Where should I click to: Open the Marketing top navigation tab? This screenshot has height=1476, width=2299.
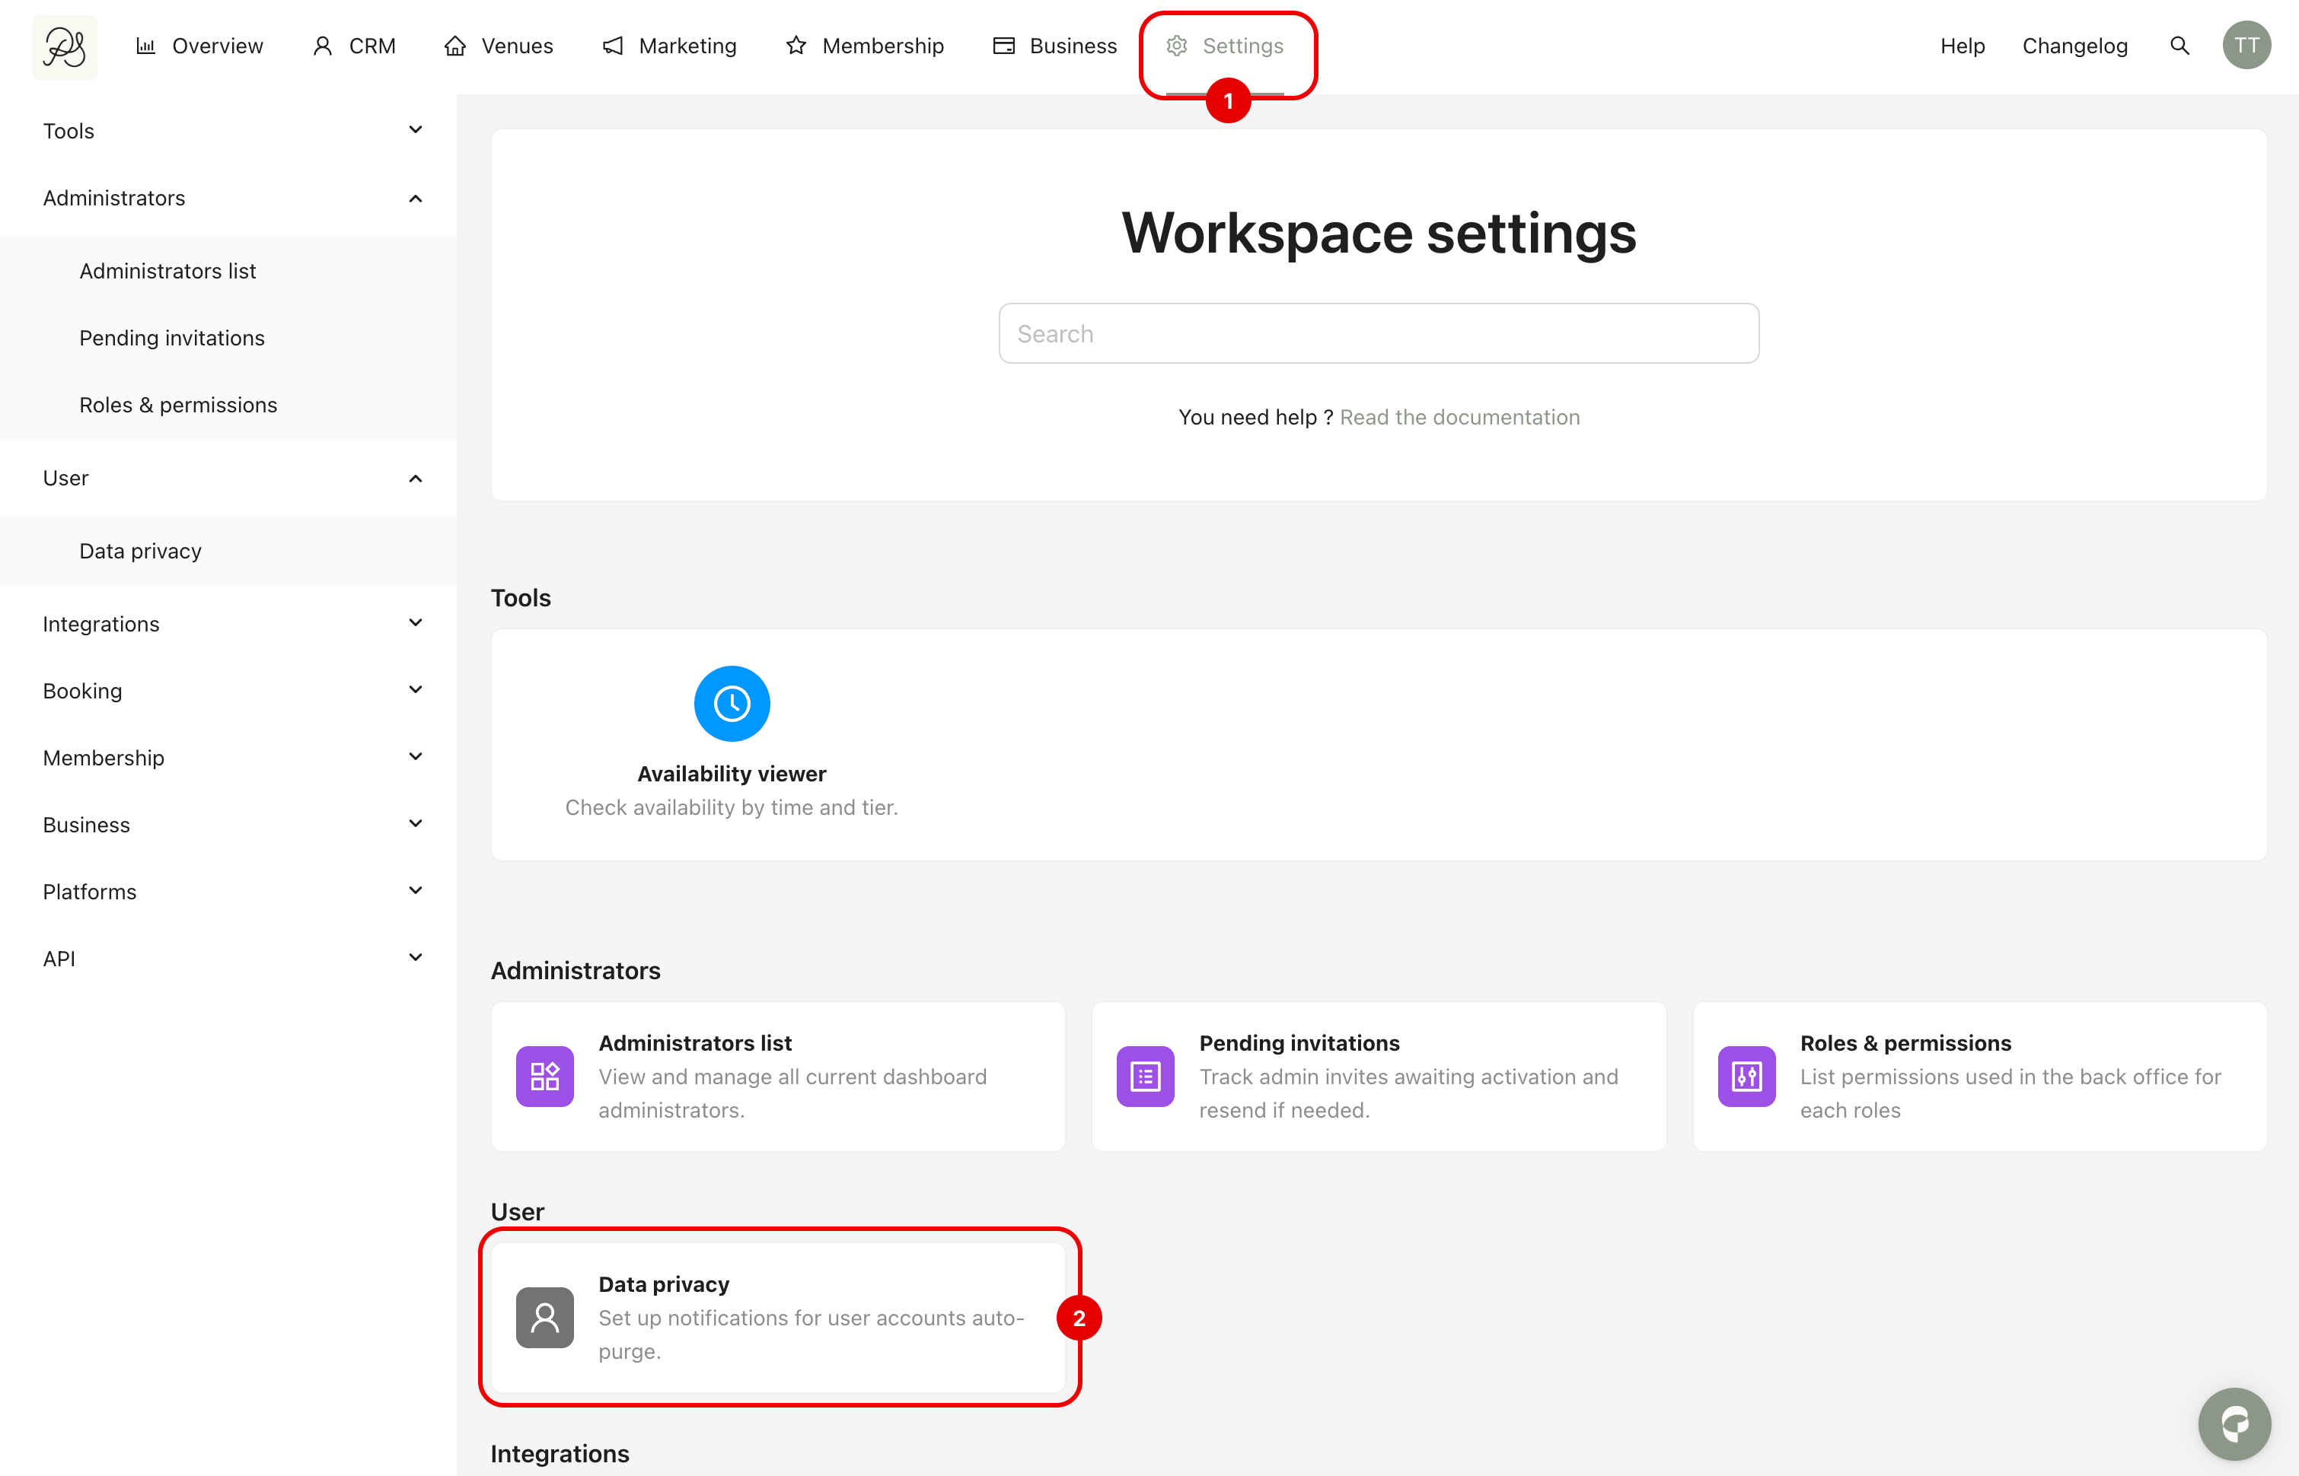pyautogui.click(x=669, y=46)
